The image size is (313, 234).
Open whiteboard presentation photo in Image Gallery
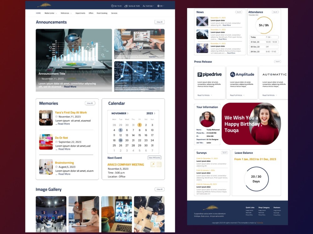[x=84, y=214]
